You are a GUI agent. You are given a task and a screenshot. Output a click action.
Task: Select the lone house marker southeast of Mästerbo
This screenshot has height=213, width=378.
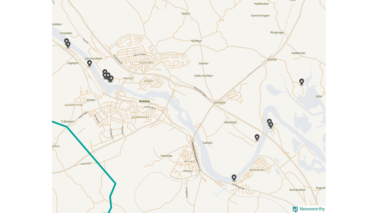257,137
